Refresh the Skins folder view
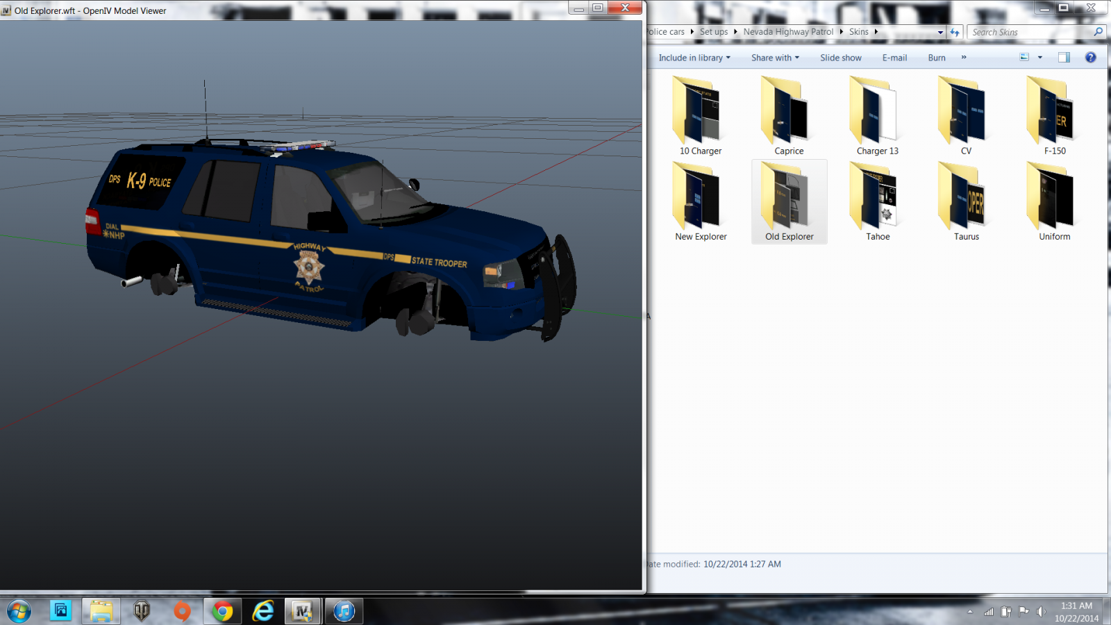Viewport: 1111px width, 625px height. pos(955,32)
